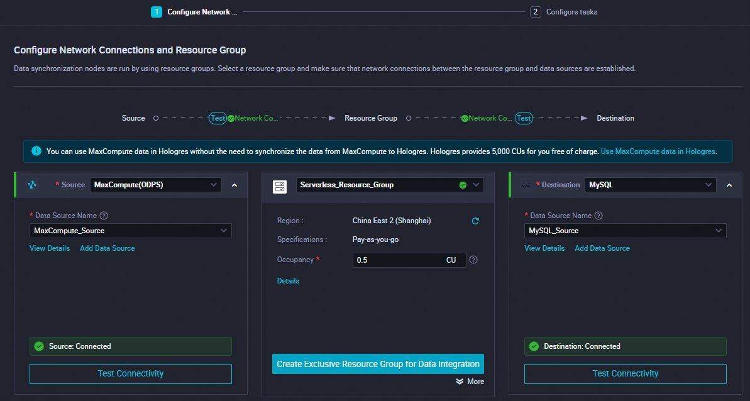This screenshot has width=750, height=401.
Task: Open Use MaxCompute data in Hologres link
Action: pyautogui.click(x=658, y=151)
